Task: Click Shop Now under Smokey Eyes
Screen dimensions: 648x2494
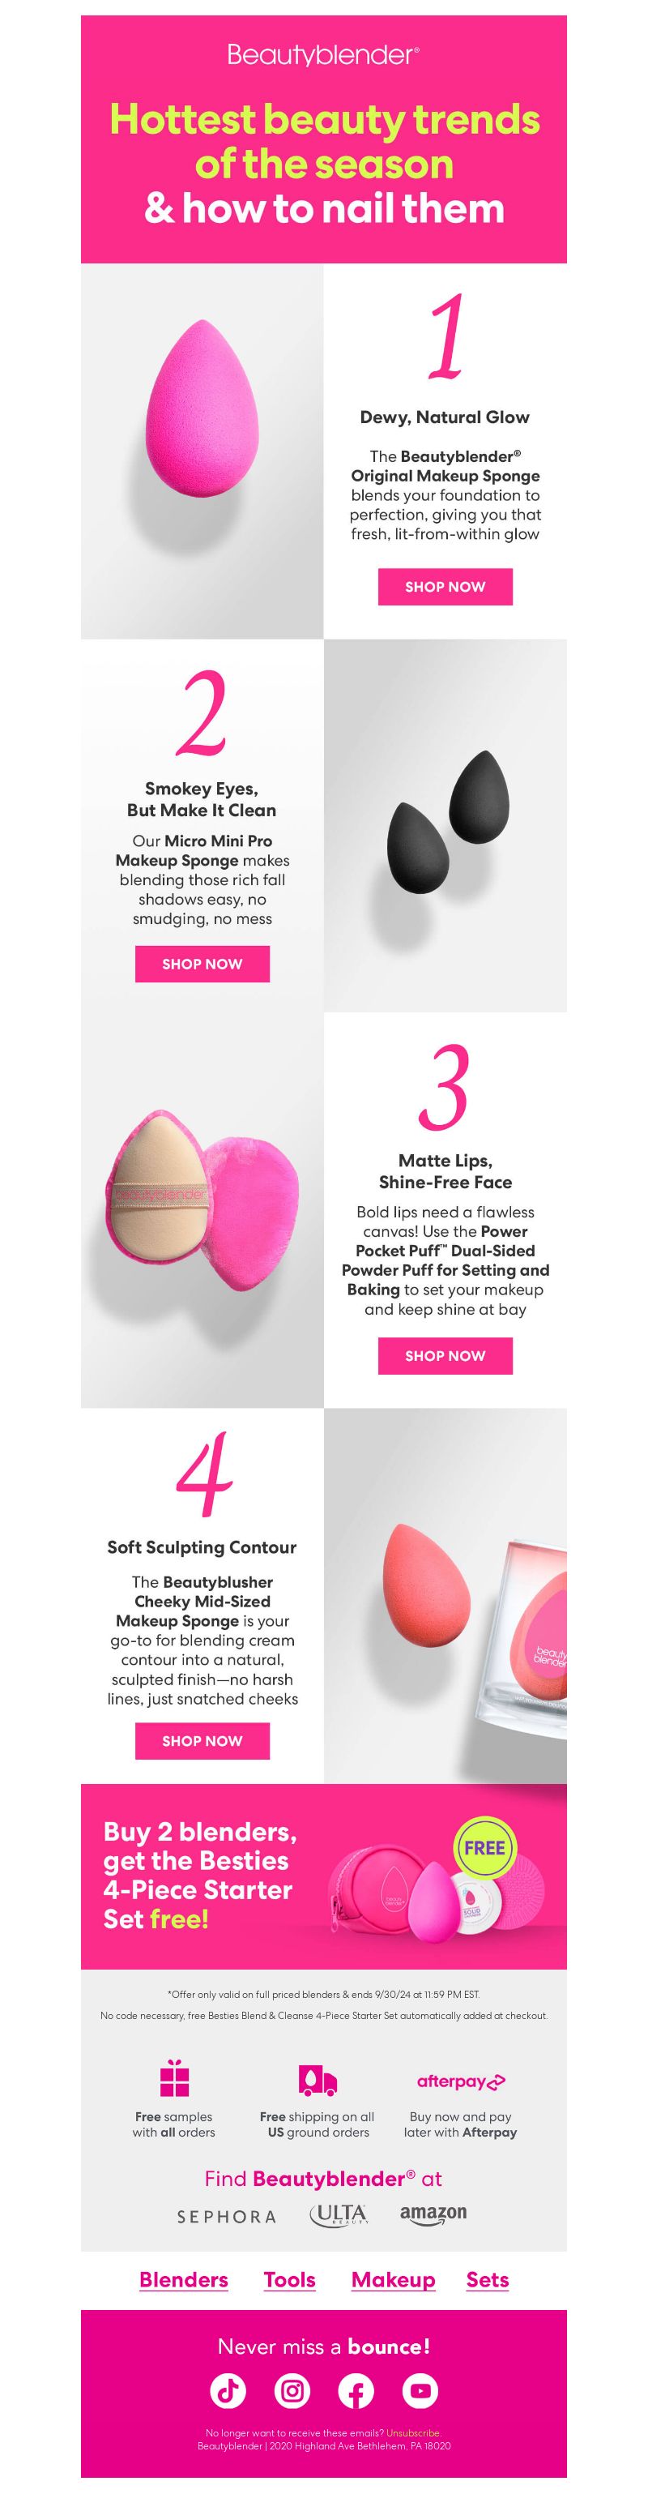Action: pos(202,965)
